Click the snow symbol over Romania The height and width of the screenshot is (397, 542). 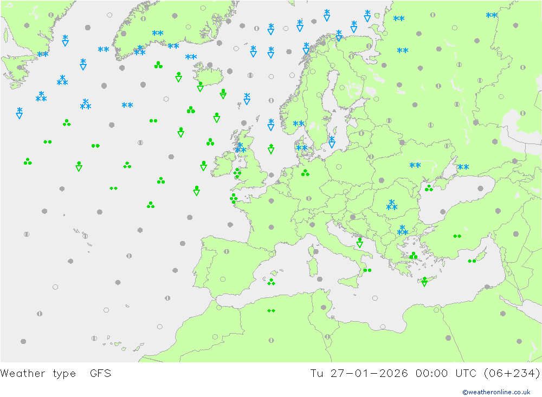pyautogui.click(x=392, y=205)
